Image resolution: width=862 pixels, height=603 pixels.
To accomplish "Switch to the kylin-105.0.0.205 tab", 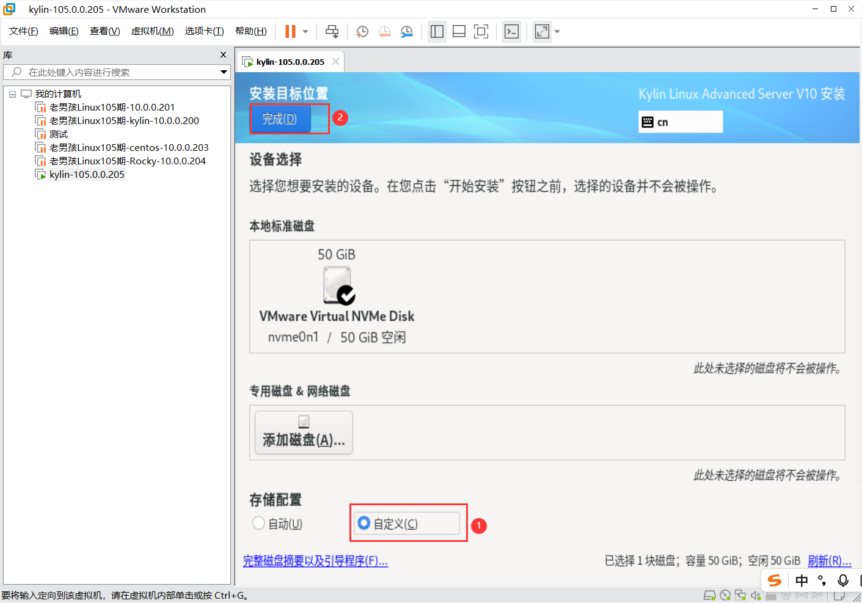I will 290,62.
